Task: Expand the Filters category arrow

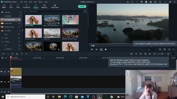Action: click(2, 38)
